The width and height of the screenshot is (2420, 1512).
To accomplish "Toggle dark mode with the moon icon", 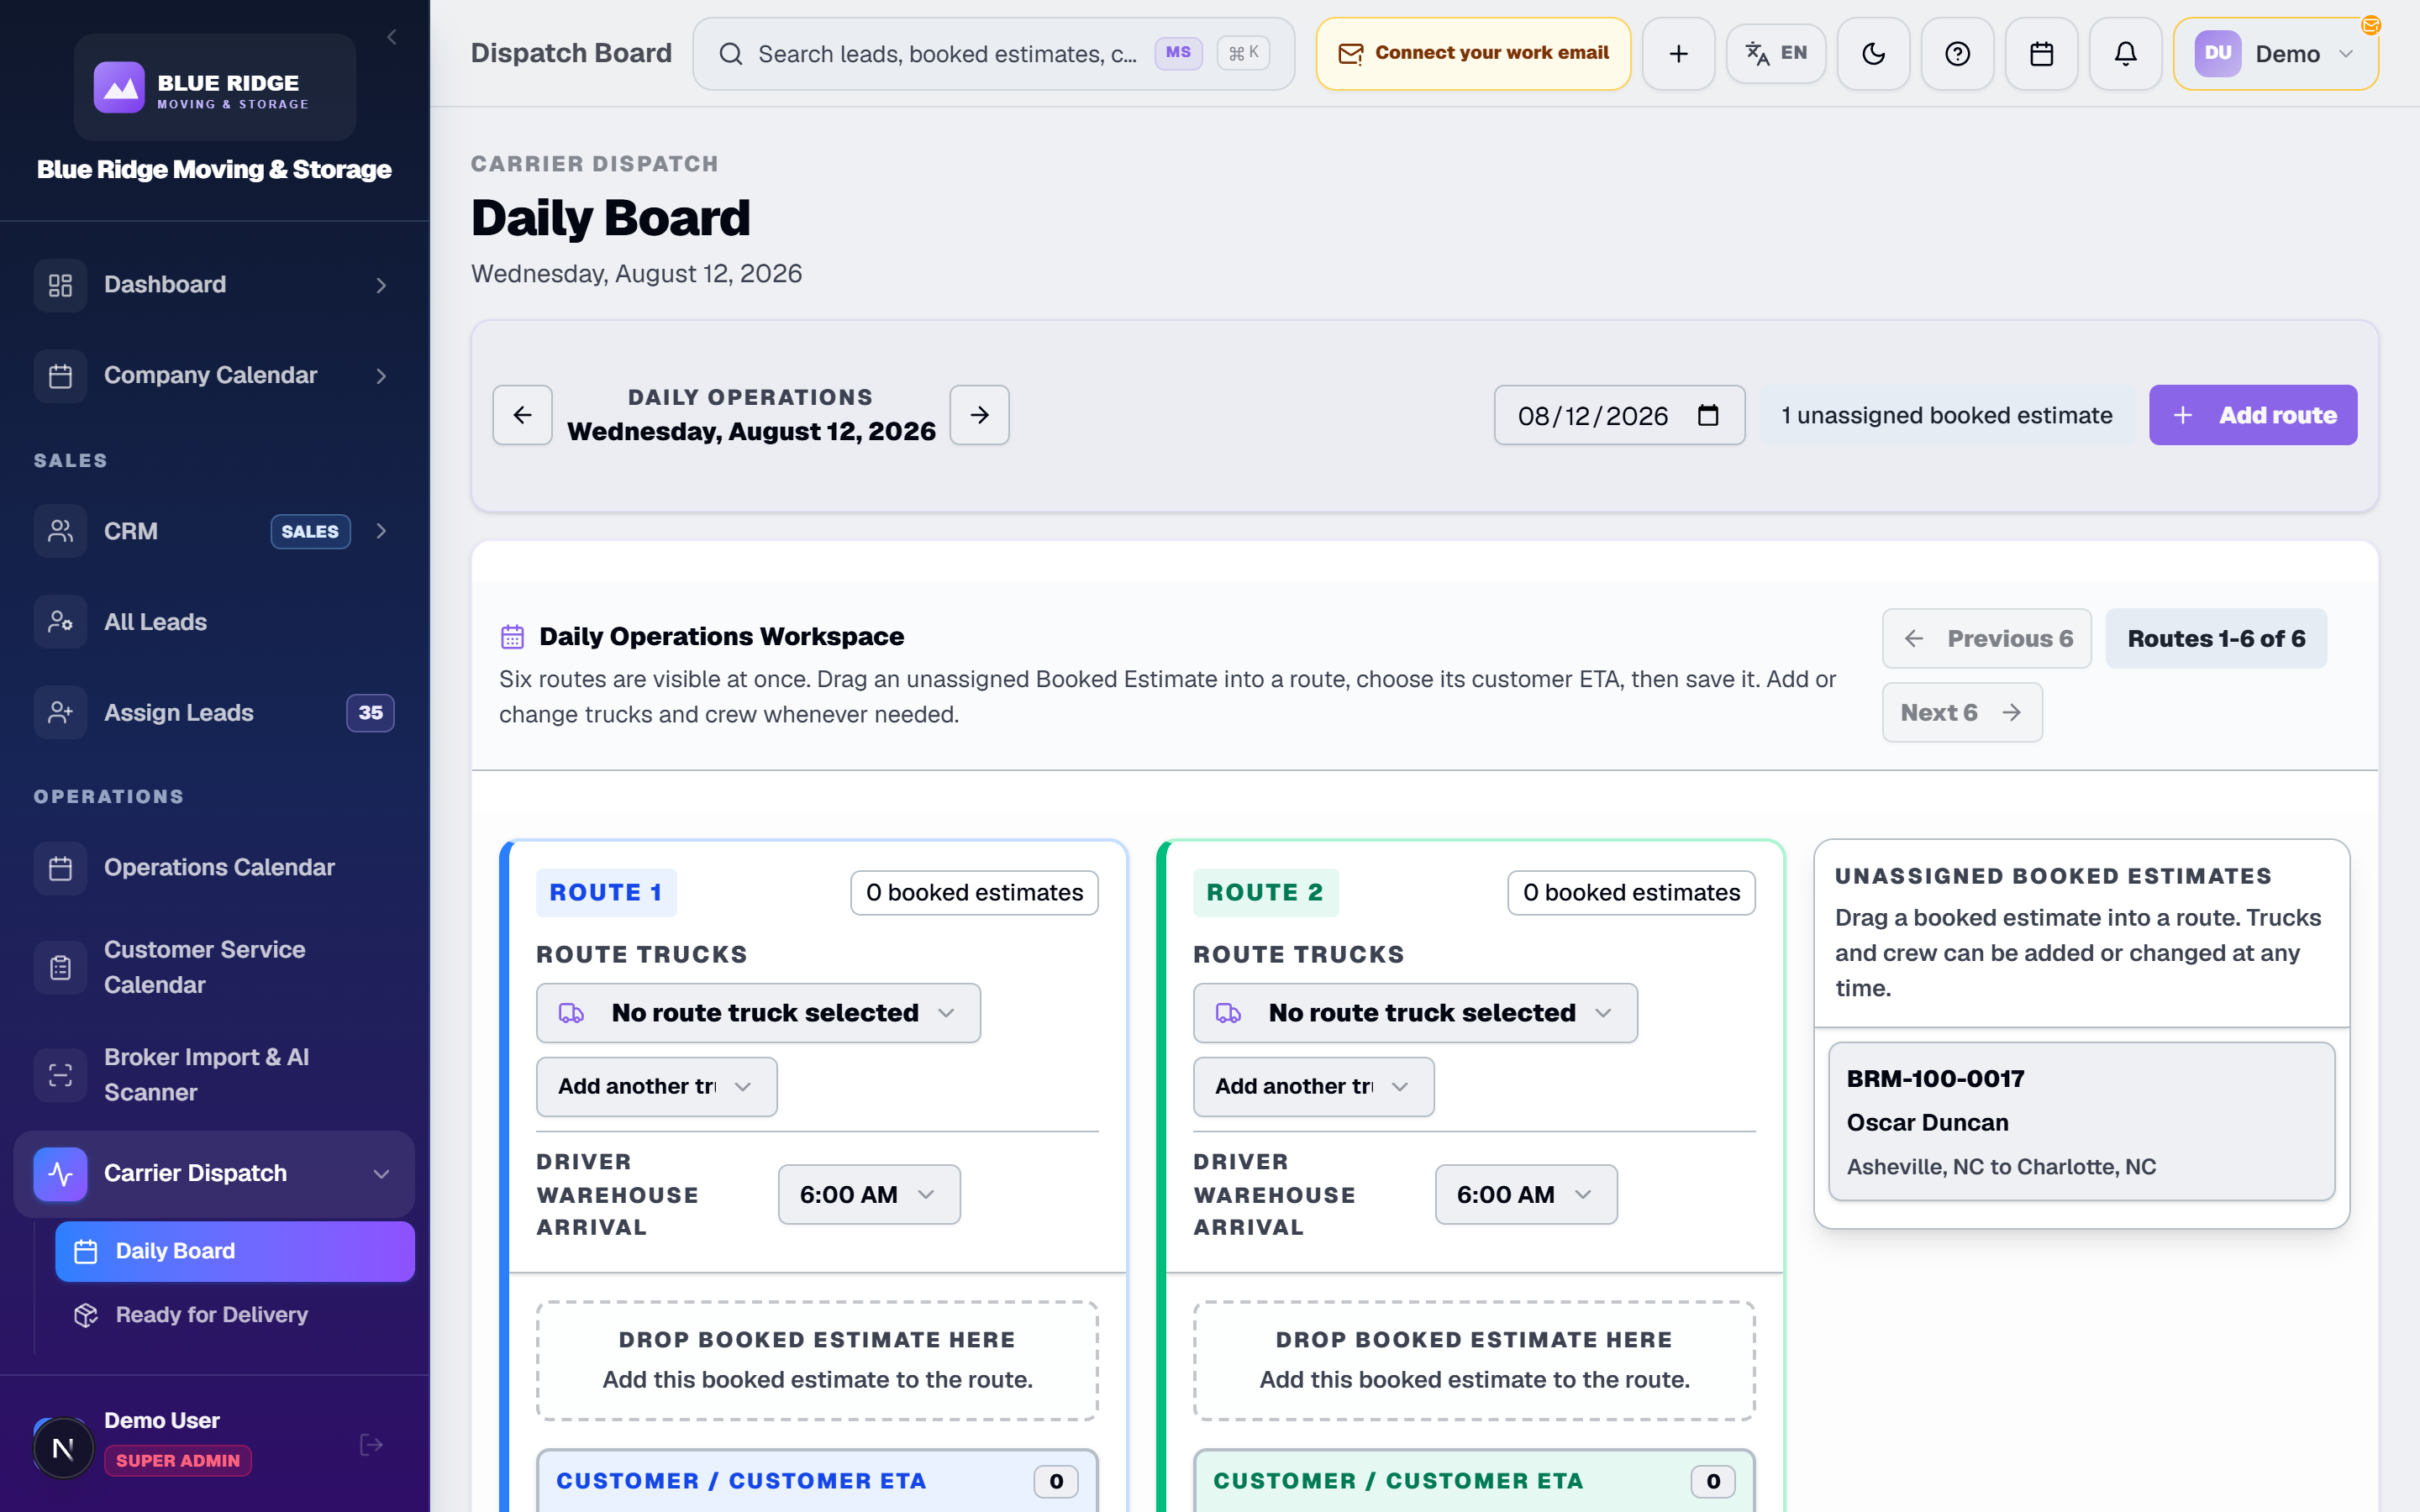I will pyautogui.click(x=1873, y=54).
